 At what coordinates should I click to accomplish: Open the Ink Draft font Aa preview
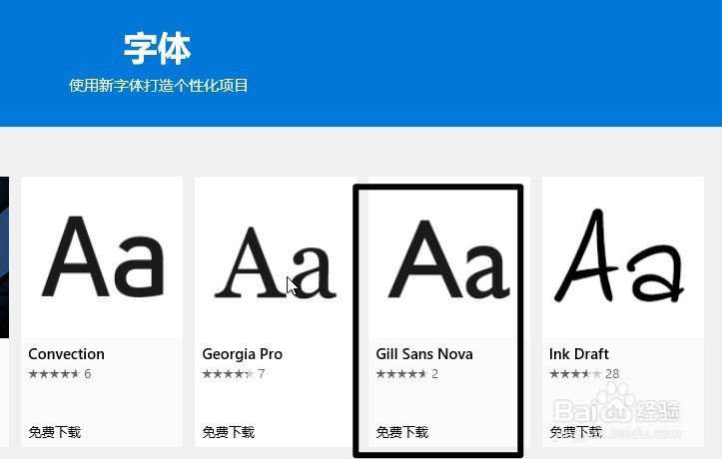(623, 257)
